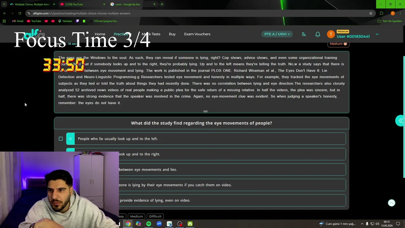
Task: Open Microsoft 365 Copilot taskbar icon
Action: pyautogui.click(x=138, y=224)
